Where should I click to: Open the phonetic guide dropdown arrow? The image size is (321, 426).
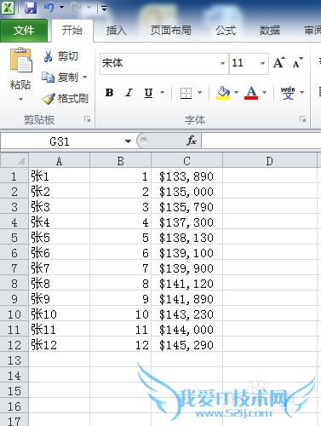click(x=301, y=92)
